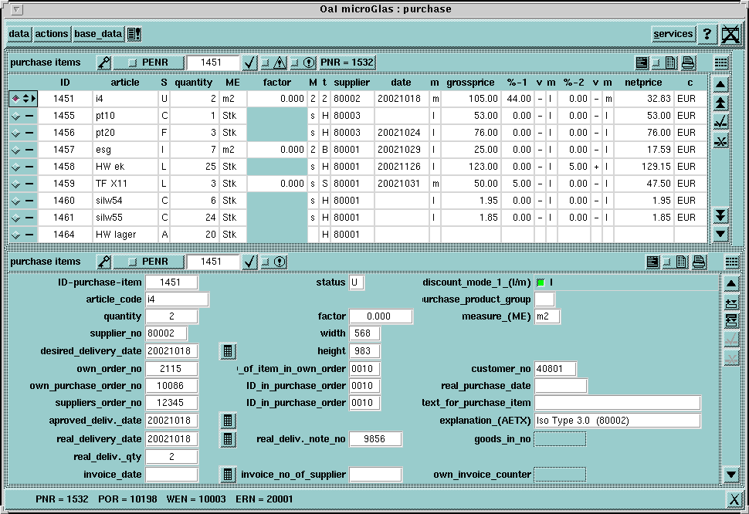Open the base_data menu
The image size is (749, 514).
[98, 34]
